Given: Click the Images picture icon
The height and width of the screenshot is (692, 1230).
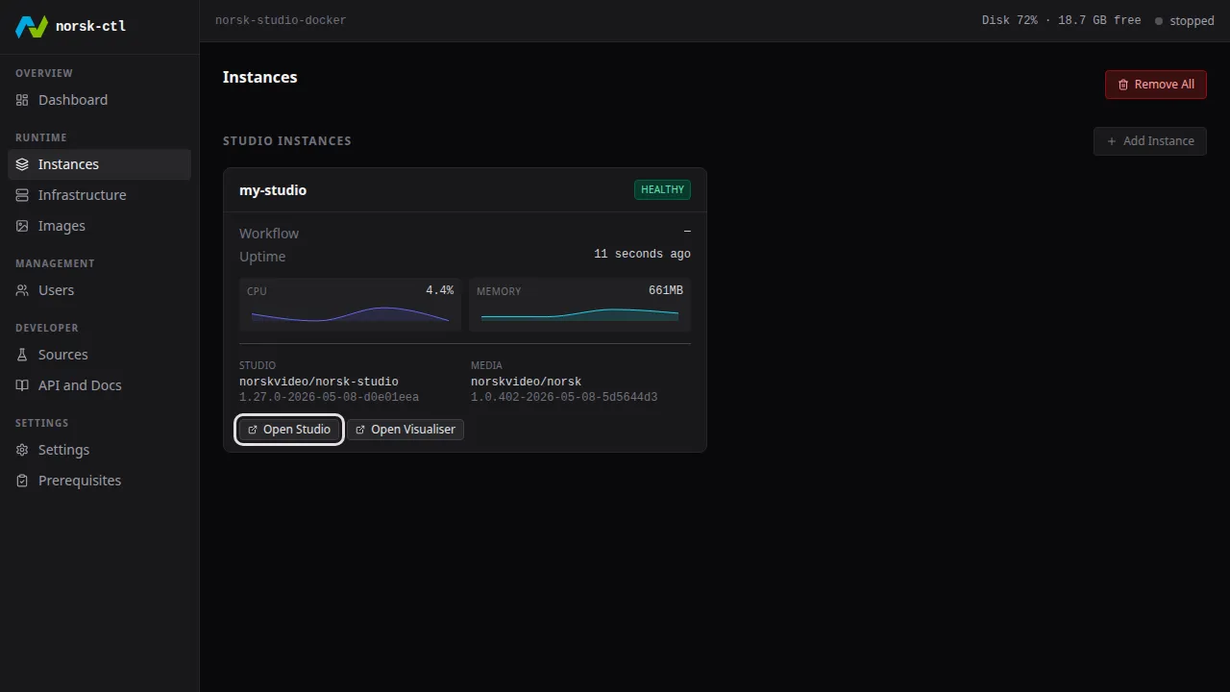Looking at the screenshot, I should [x=22, y=226].
